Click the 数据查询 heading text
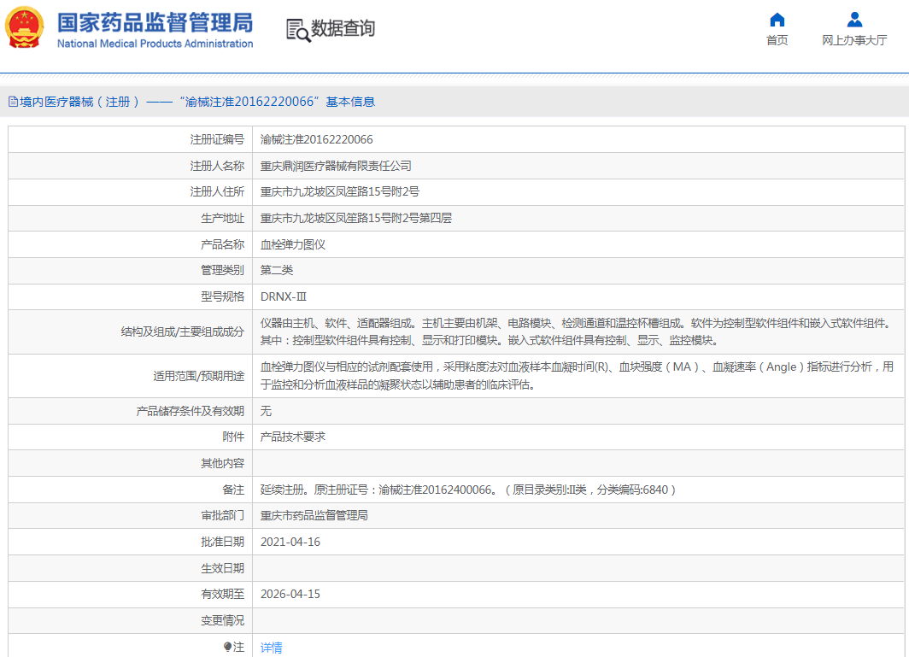Screen dimensions: 909x657 tap(343, 29)
